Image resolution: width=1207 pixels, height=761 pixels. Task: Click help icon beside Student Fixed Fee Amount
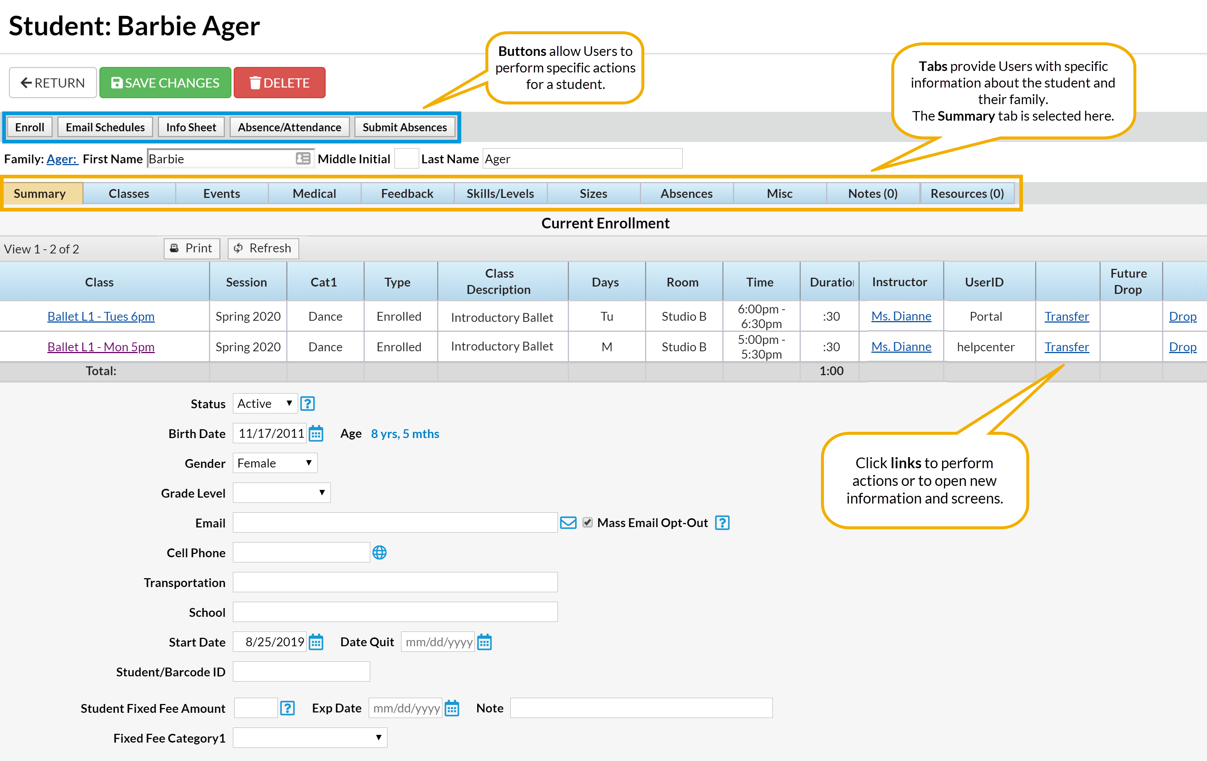click(287, 708)
